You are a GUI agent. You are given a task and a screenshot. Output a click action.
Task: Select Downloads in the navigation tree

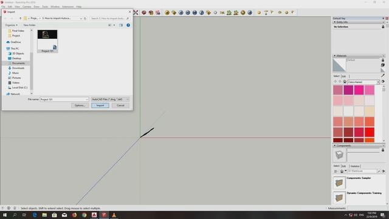click(18, 68)
